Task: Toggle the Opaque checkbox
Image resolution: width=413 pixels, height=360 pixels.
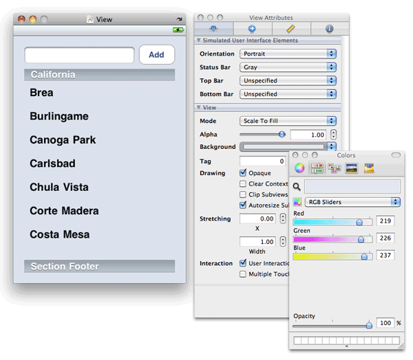Action: [x=243, y=173]
